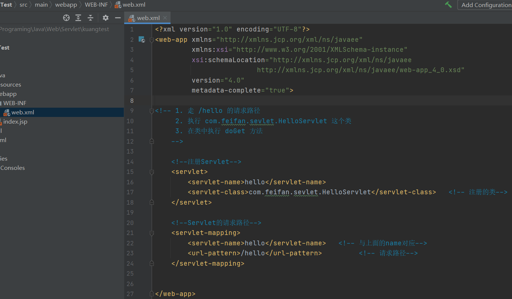Click the Collapse All icon in project panel
This screenshot has width=512, height=299.
(90, 18)
